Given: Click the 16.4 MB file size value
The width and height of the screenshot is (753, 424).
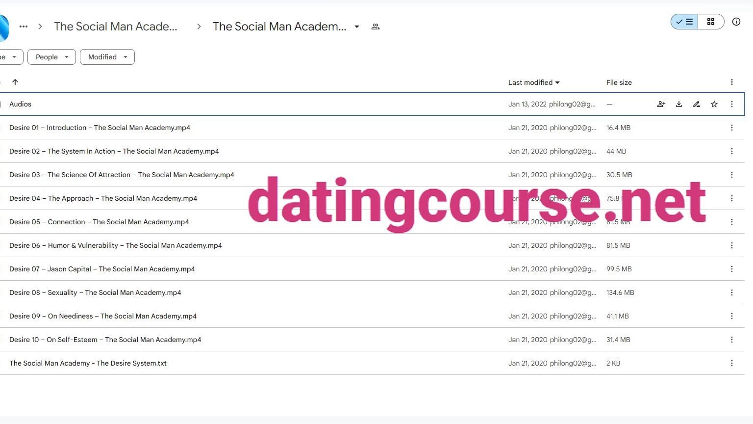Looking at the screenshot, I should pyautogui.click(x=618, y=128).
